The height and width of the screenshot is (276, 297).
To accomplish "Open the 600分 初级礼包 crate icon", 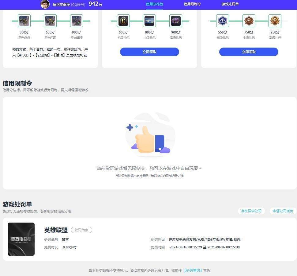I will pos(123,21).
